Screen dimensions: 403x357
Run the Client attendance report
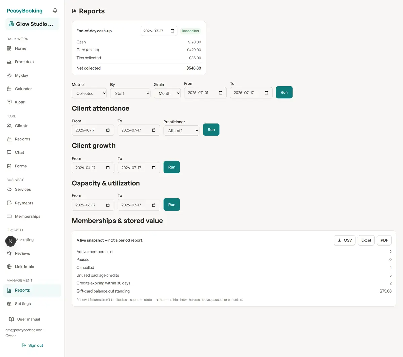point(211,130)
